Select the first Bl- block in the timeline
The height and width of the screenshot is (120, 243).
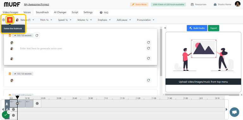[13, 104]
